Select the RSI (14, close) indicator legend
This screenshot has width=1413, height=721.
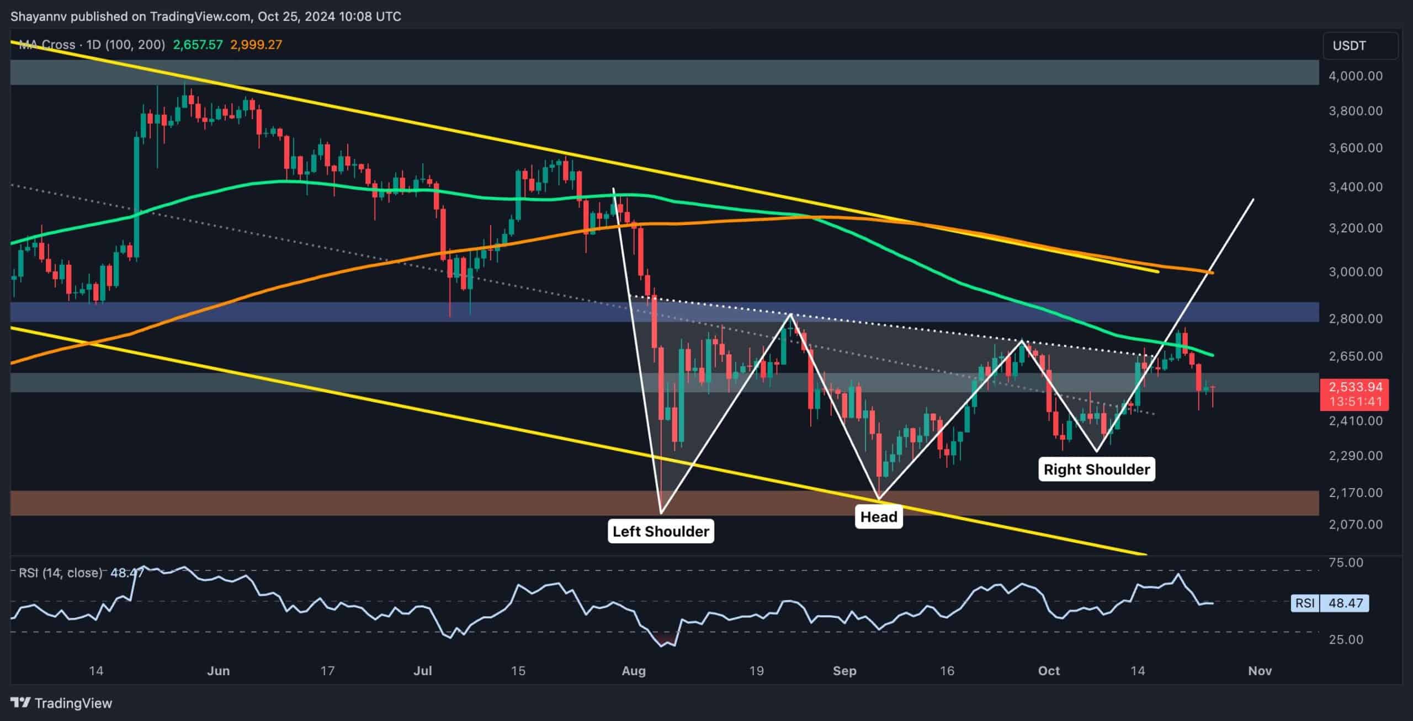point(61,573)
